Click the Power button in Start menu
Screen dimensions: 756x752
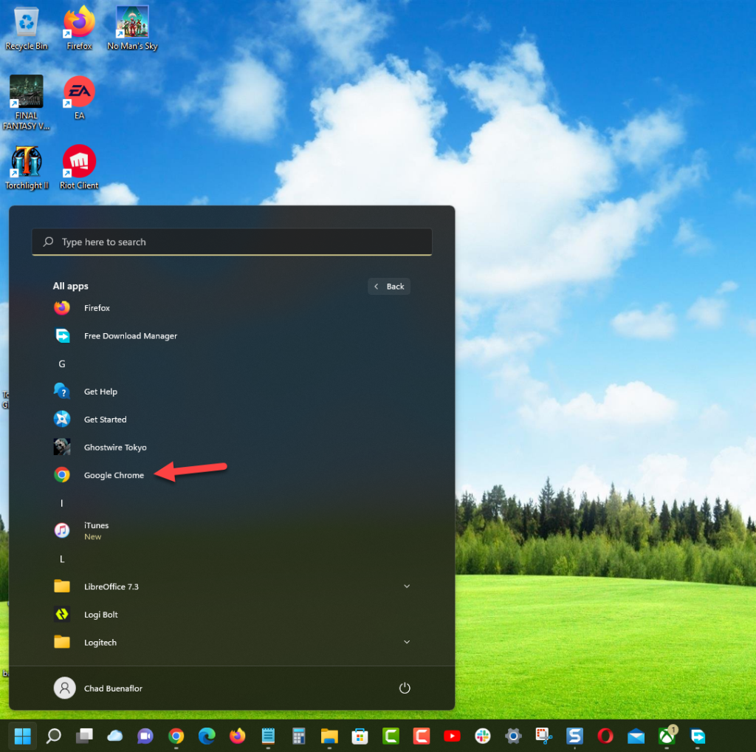pyautogui.click(x=405, y=688)
